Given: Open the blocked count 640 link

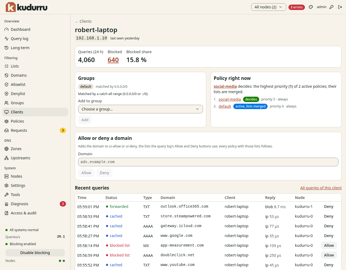Looking at the screenshot, I should point(113,60).
